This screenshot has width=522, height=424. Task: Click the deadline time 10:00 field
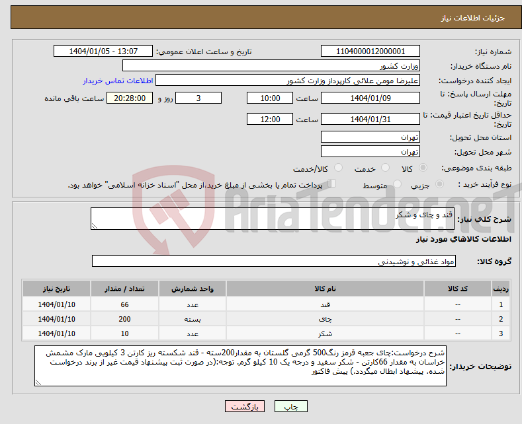pos(270,98)
